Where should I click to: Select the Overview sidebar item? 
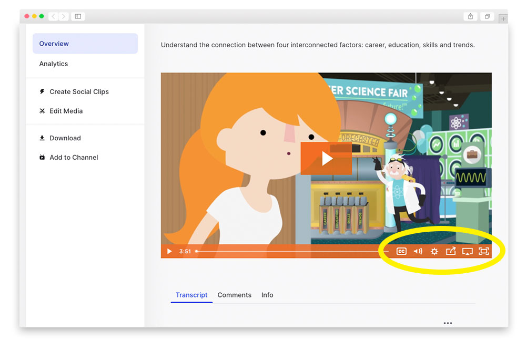pos(85,44)
